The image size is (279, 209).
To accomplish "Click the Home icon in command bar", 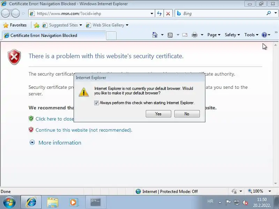I will (x=155, y=35).
